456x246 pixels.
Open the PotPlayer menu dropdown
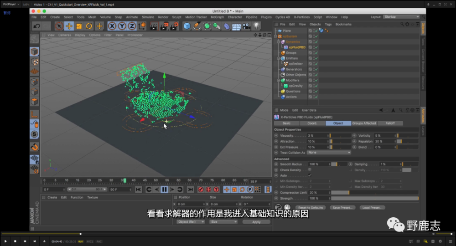point(11,5)
